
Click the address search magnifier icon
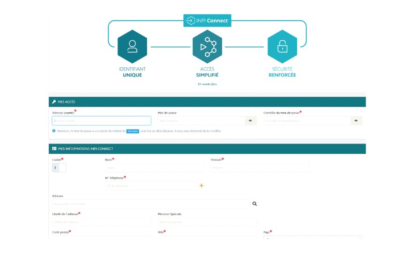pyautogui.click(x=255, y=204)
